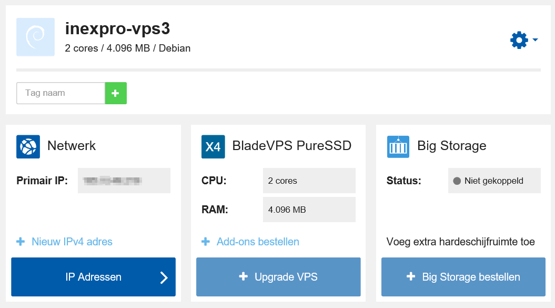Click the Debian logo icon
The width and height of the screenshot is (555, 308).
tap(35, 37)
